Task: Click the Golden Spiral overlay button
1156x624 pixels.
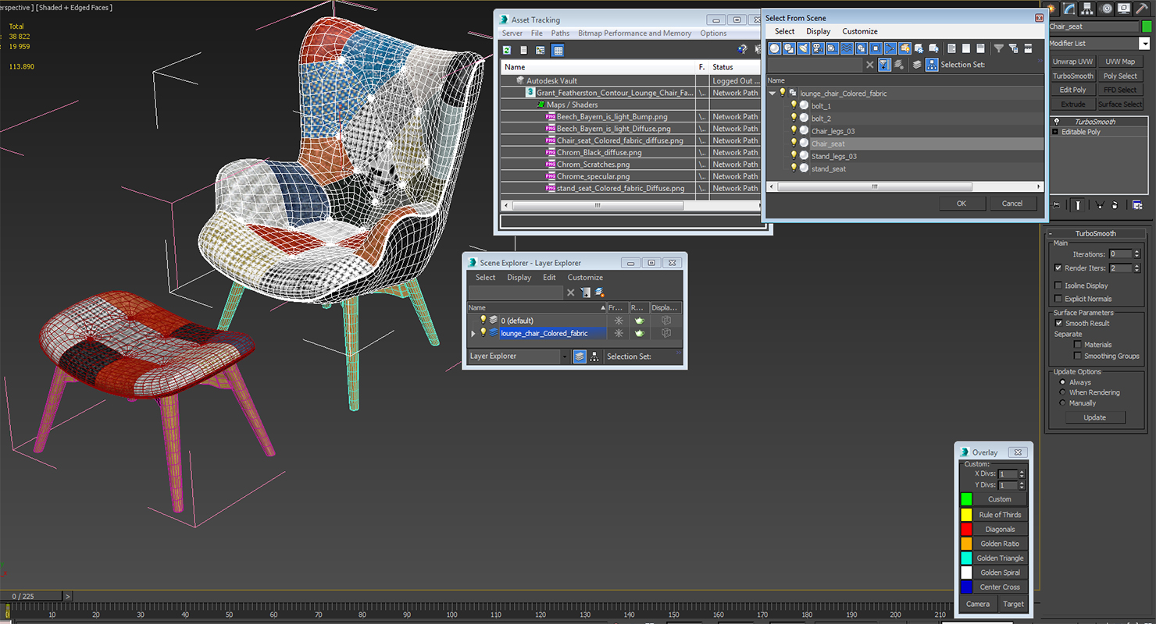Action: coord(1000,573)
